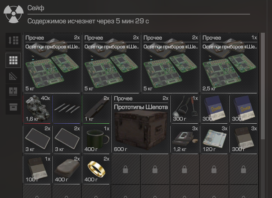Click the Сейф title header
272x198 pixels.
[36, 8]
